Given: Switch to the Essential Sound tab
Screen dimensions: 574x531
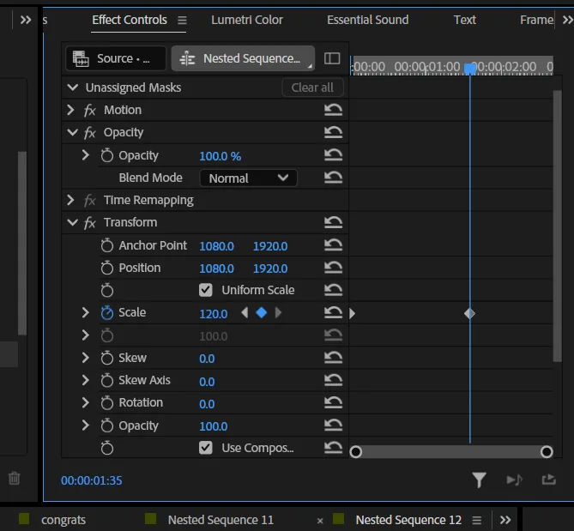Looking at the screenshot, I should tap(367, 20).
